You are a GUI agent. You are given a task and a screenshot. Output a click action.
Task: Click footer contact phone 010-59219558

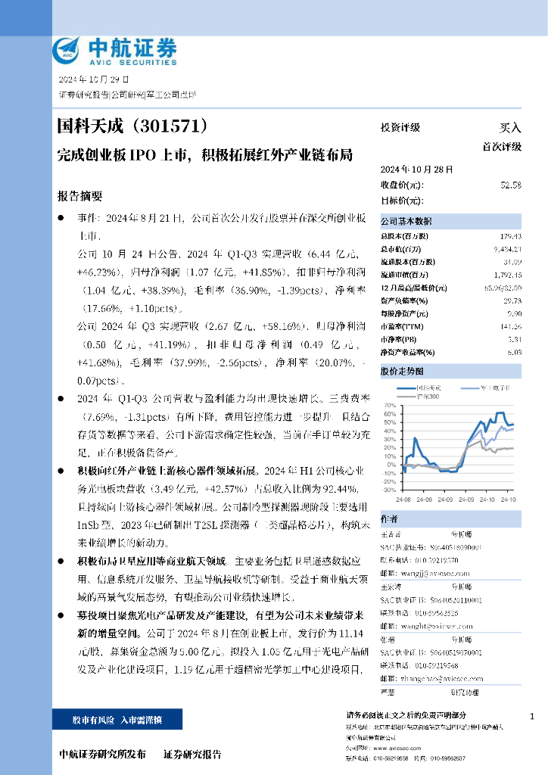[391, 758]
